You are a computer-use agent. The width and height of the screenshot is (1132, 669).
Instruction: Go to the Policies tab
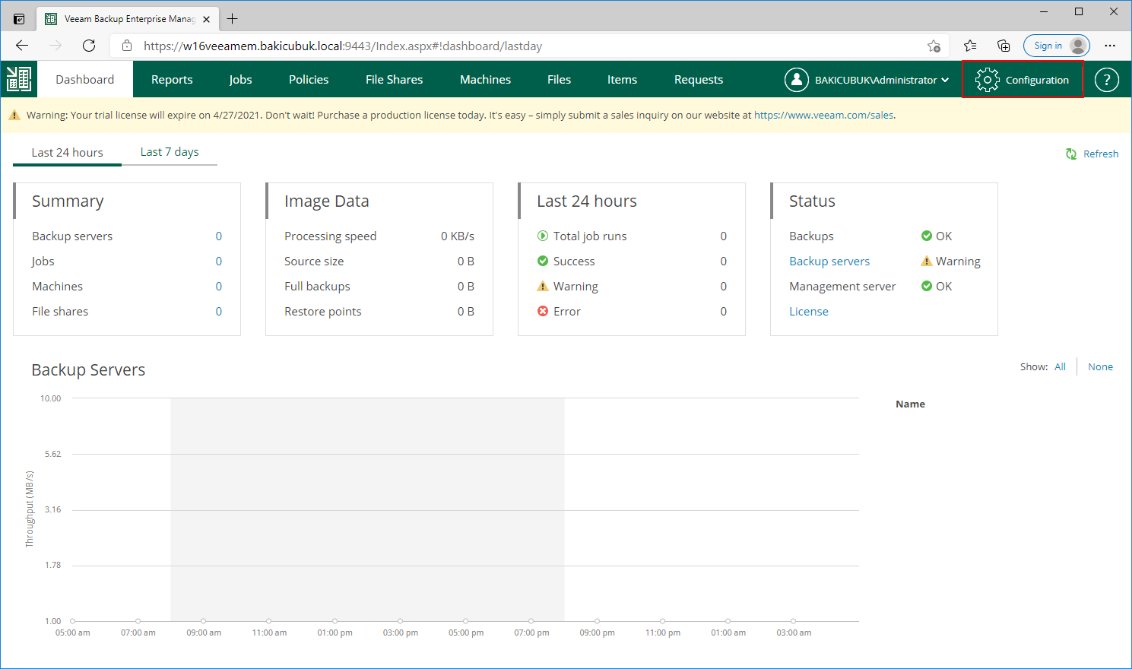[309, 79]
